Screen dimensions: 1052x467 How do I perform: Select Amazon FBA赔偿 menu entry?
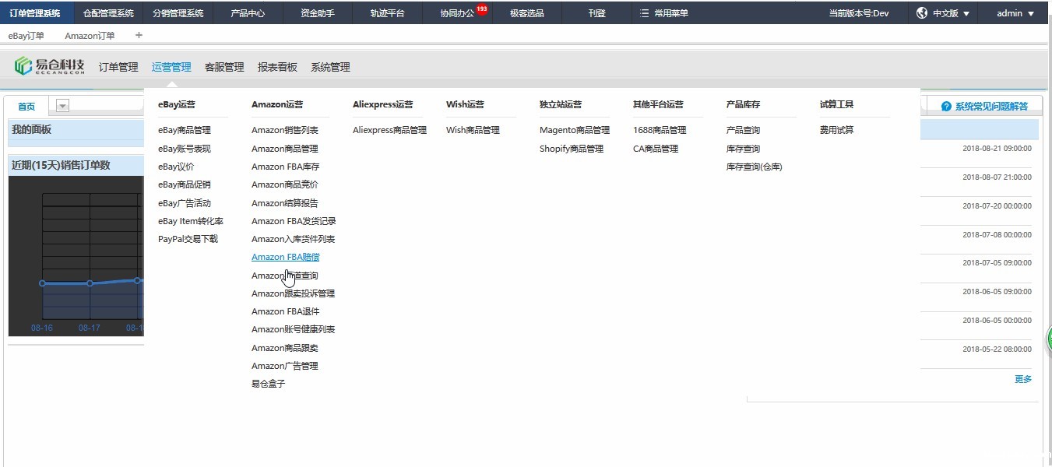285,257
